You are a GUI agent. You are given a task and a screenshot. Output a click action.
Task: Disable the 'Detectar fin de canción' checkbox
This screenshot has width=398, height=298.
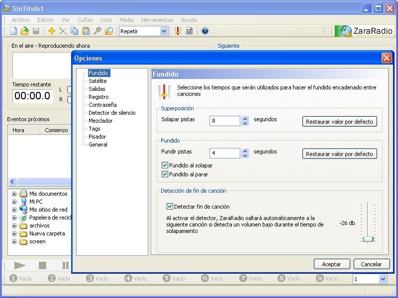170,207
